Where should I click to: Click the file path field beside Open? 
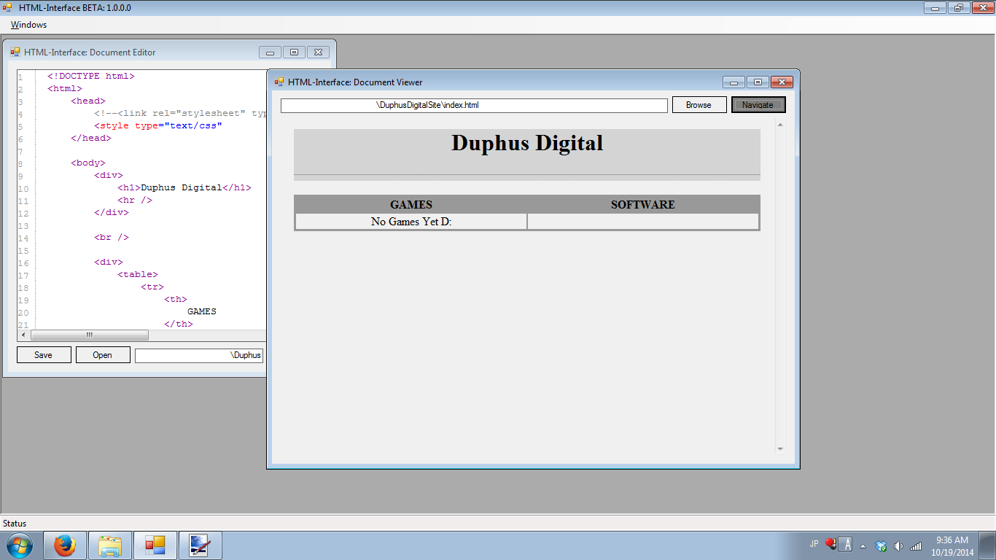click(198, 354)
